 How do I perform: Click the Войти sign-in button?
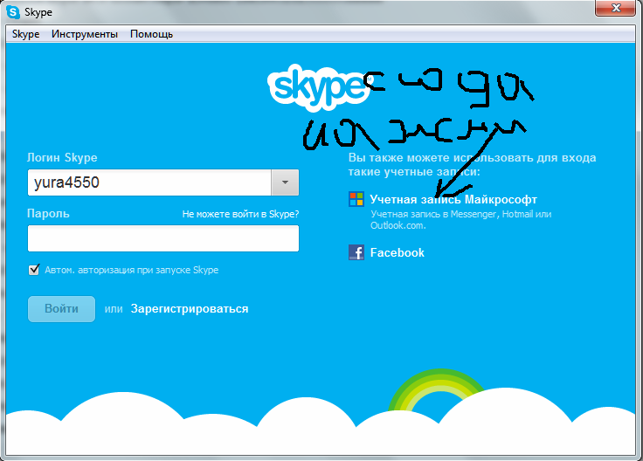click(61, 308)
